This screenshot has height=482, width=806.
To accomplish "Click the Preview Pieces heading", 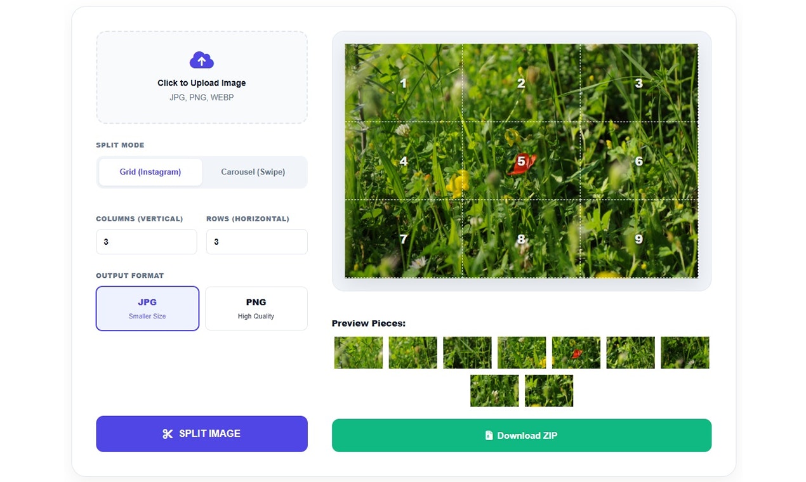I will [369, 323].
